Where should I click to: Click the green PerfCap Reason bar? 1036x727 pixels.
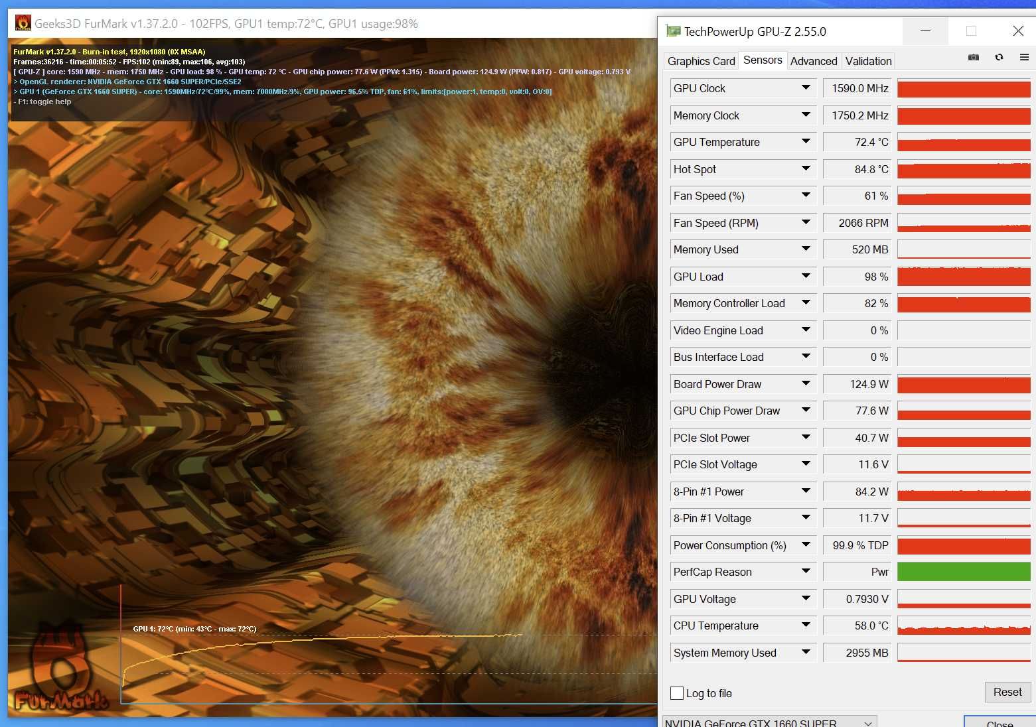[x=964, y=572]
